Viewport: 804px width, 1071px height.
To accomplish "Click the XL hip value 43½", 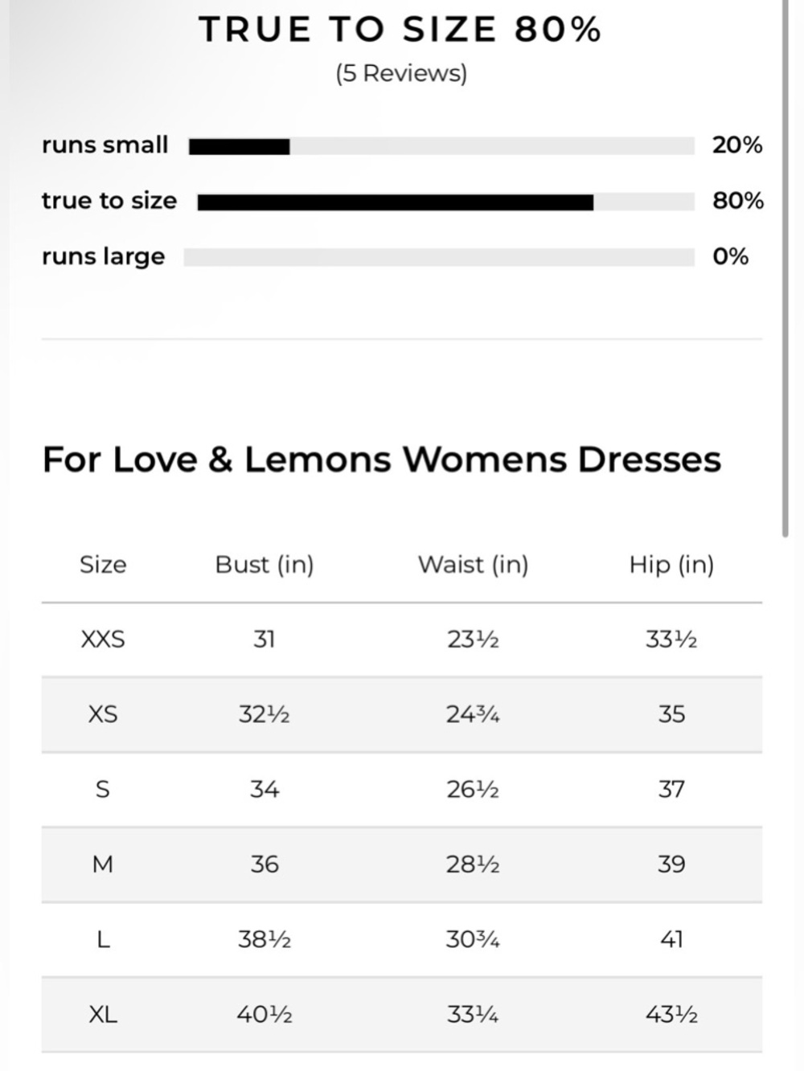I will coord(671,1014).
